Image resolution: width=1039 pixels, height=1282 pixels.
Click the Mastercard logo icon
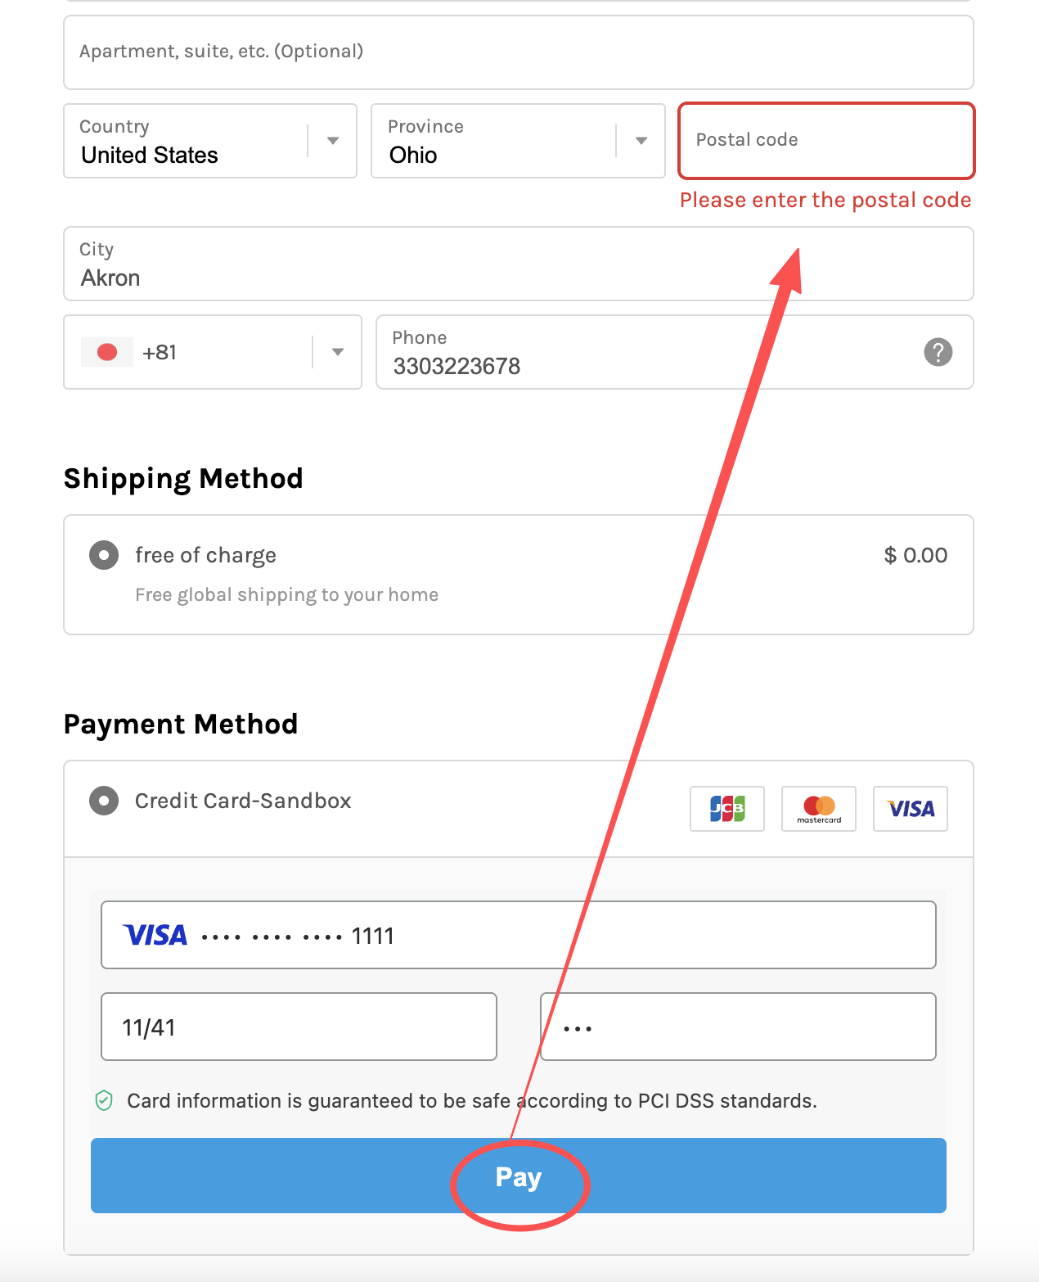pos(818,809)
